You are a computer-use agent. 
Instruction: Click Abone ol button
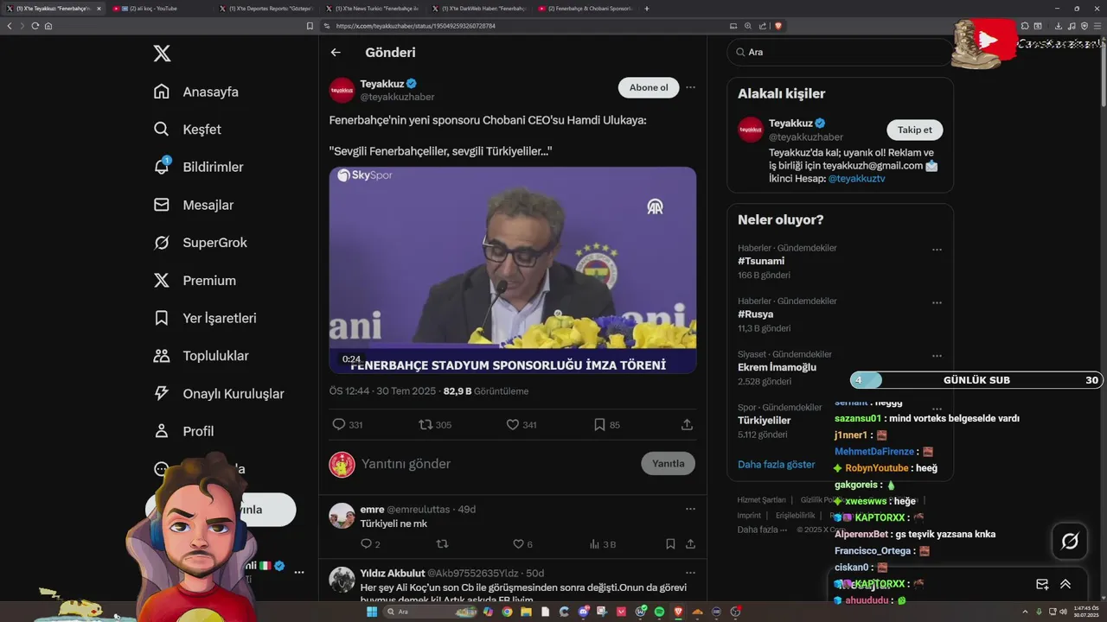point(649,87)
